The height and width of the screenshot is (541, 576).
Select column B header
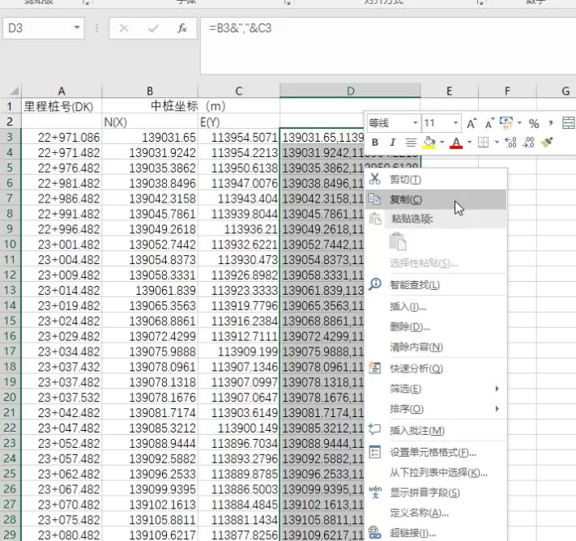tap(150, 91)
